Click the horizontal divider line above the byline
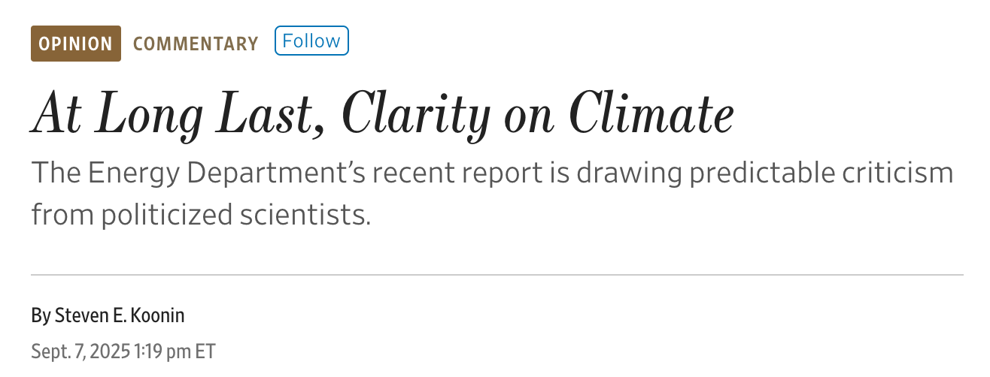The height and width of the screenshot is (377, 990). pos(497,276)
